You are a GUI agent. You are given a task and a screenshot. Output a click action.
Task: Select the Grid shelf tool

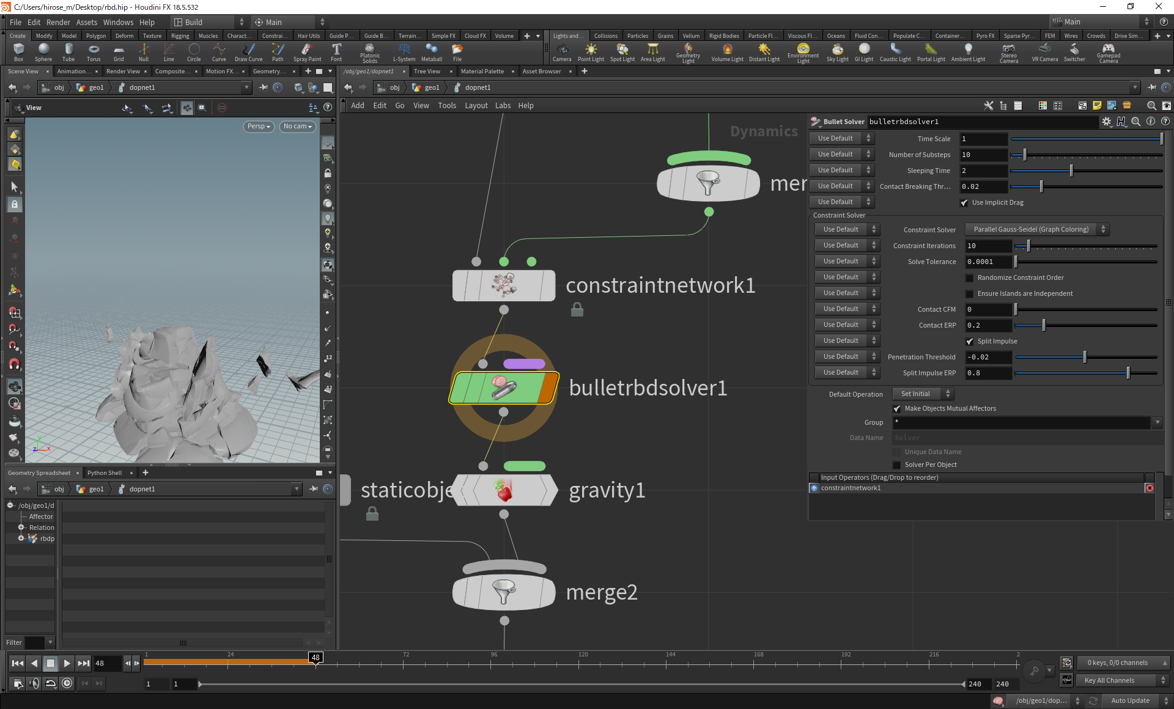[119, 53]
